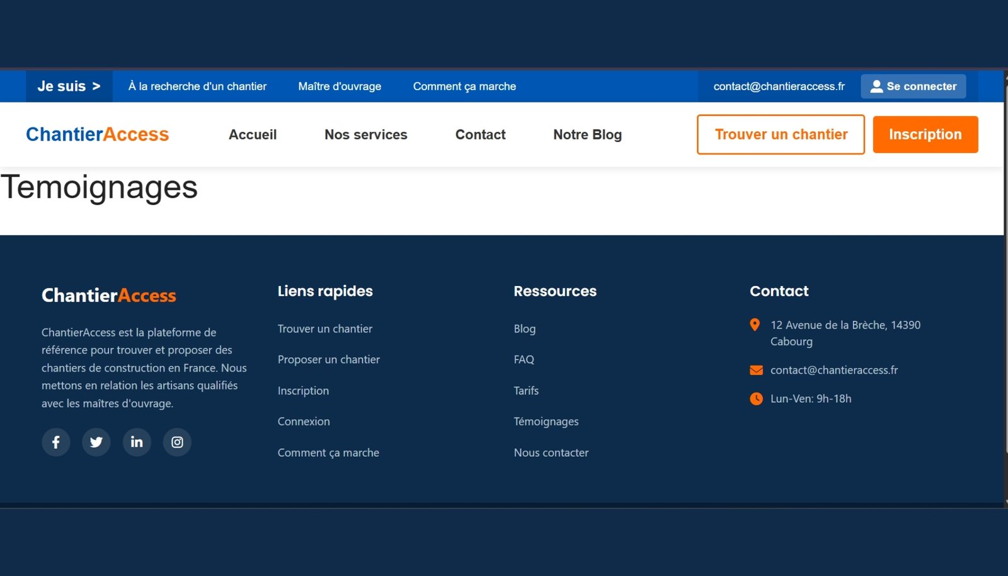Select "Maître d'ouvrage" in top bar

coord(340,86)
